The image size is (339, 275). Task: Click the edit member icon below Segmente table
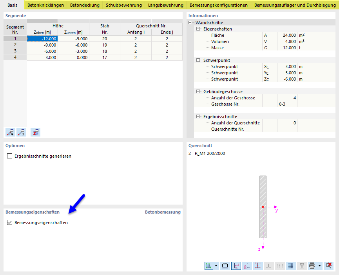coord(22,132)
